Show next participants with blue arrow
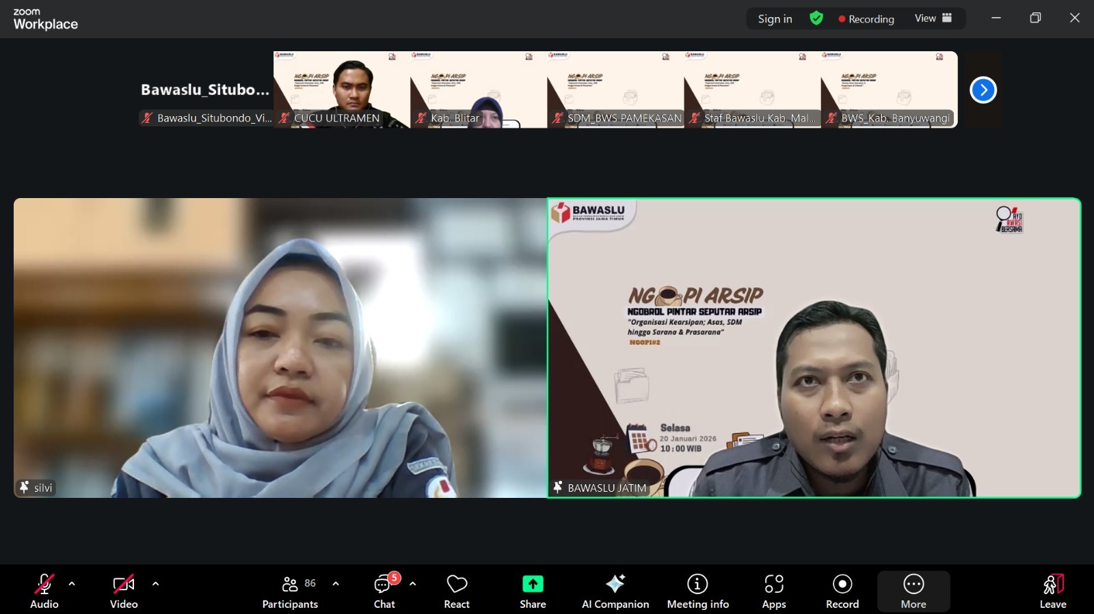This screenshot has width=1094, height=614. tap(983, 89)
